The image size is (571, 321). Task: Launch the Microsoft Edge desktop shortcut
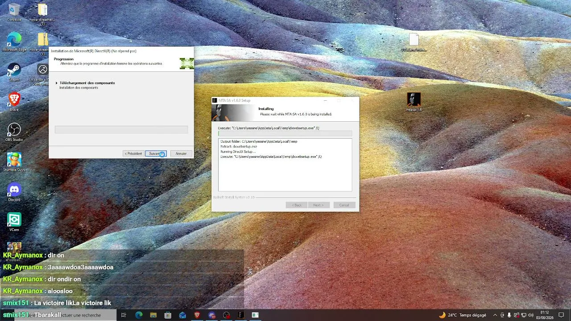click(x=14, y=41)
